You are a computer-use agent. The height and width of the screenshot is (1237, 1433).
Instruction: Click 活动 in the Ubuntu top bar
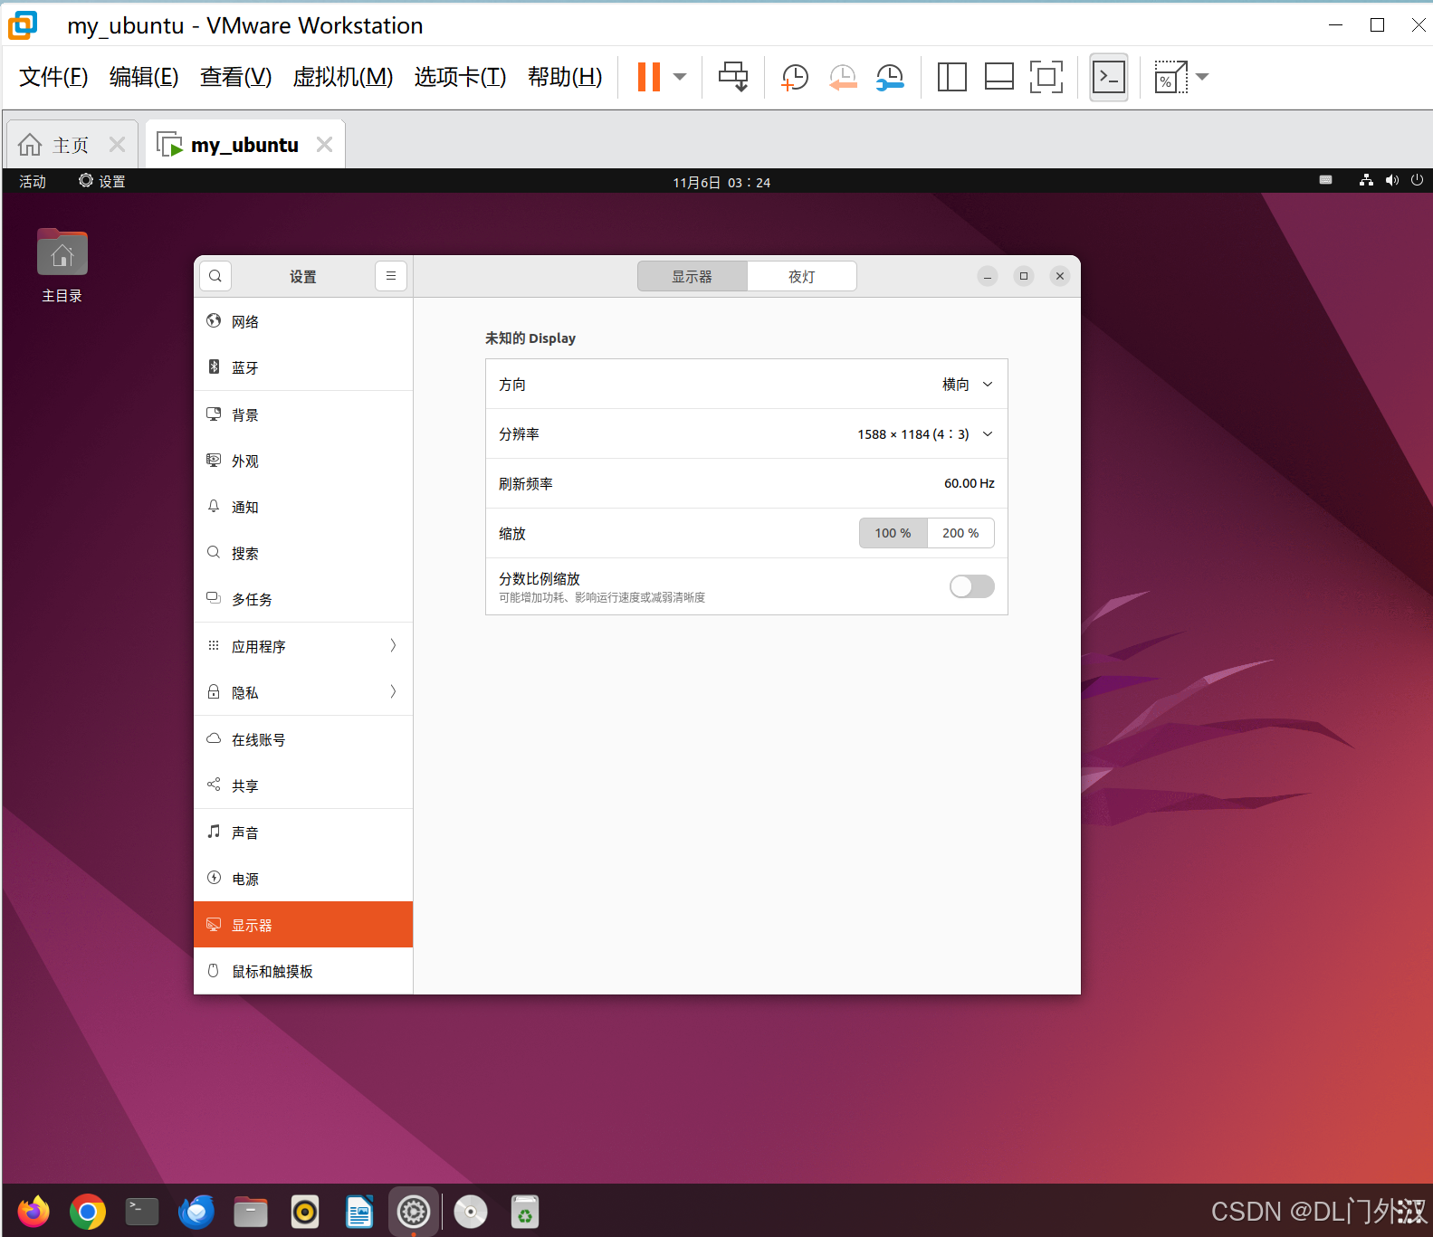pyautogui.click(x=33, y=181)
